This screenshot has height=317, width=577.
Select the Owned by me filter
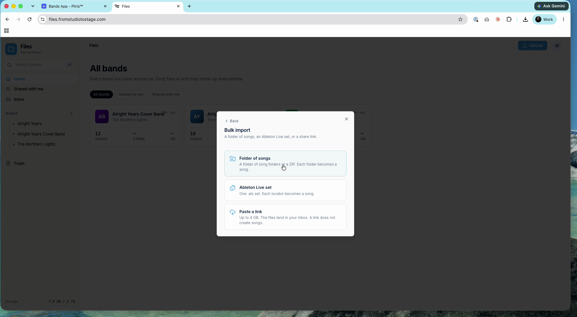point(131,94)
